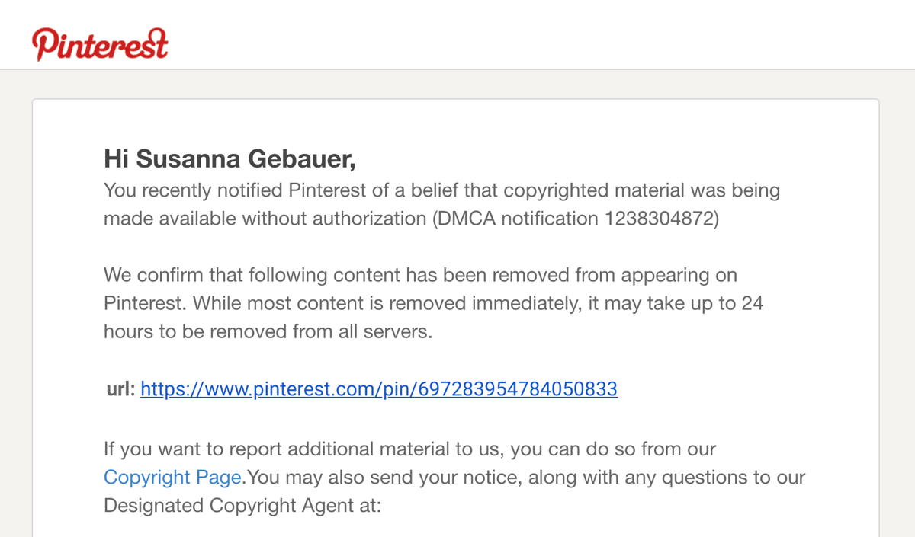Click the red Pinterest logo

coord(100,43)
